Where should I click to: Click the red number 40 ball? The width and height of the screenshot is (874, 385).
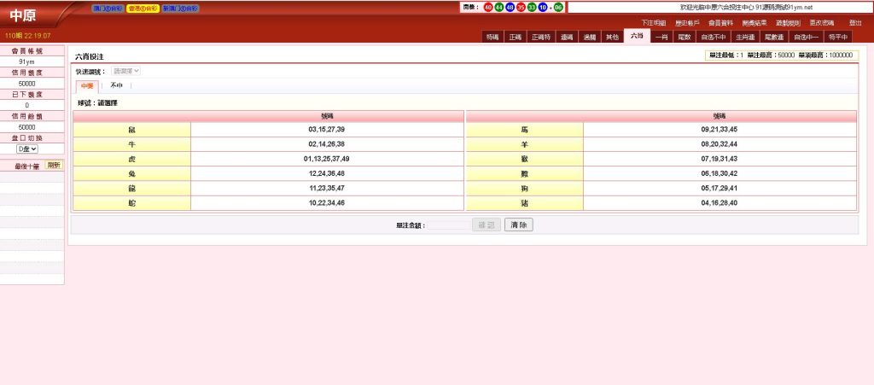488,7
